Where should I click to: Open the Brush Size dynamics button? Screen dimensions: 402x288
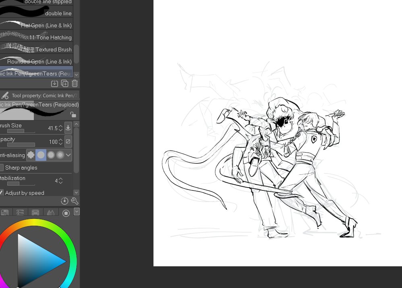pyautogui.click(x=68, y=127)
